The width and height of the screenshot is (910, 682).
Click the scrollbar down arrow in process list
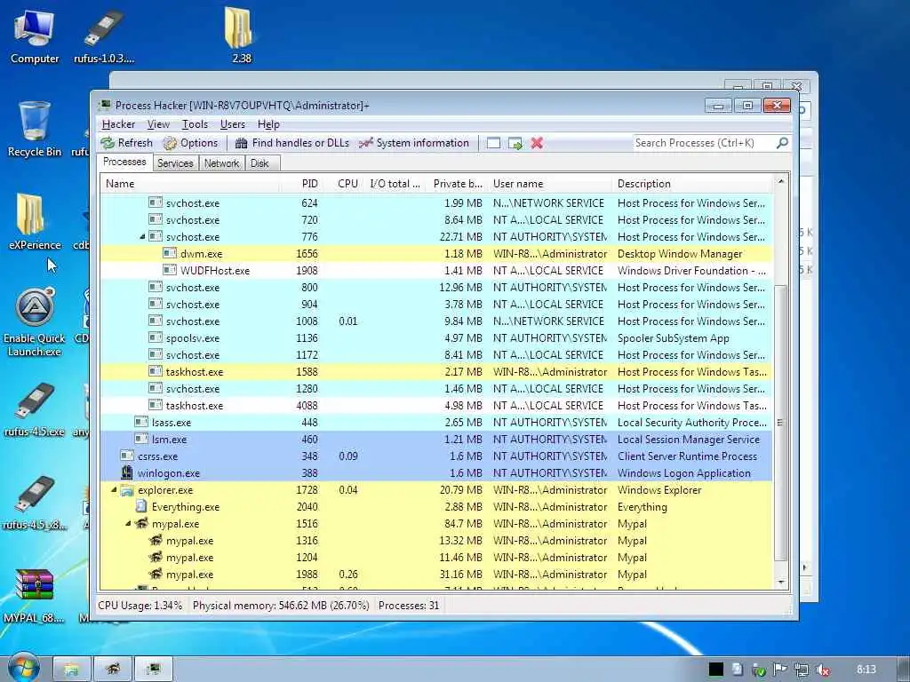pos(781,582)
